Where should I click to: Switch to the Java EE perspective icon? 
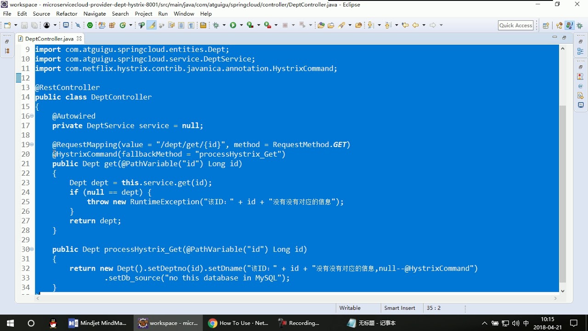click(559, 25)
